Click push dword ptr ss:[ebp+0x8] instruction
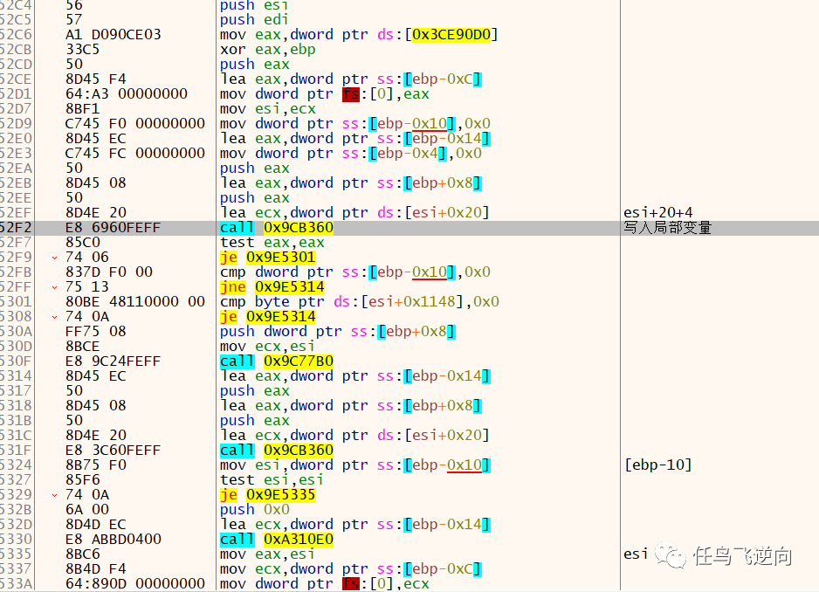Image resolution: width=819 pixels, height=592 pixels. pos(337,332)
